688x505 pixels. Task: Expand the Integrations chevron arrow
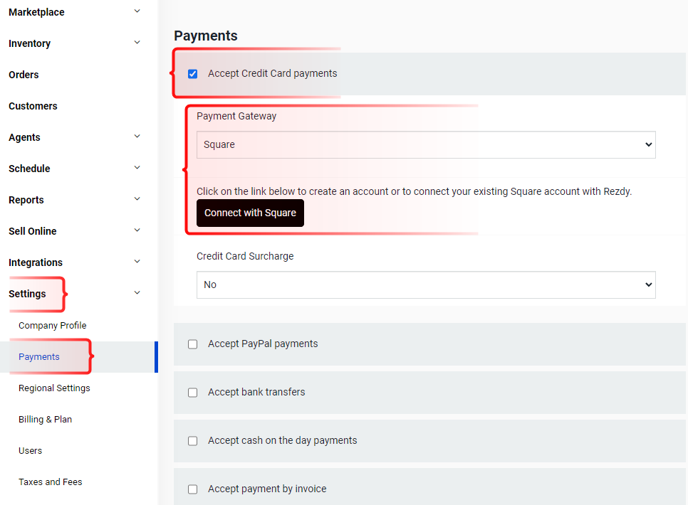137,262
